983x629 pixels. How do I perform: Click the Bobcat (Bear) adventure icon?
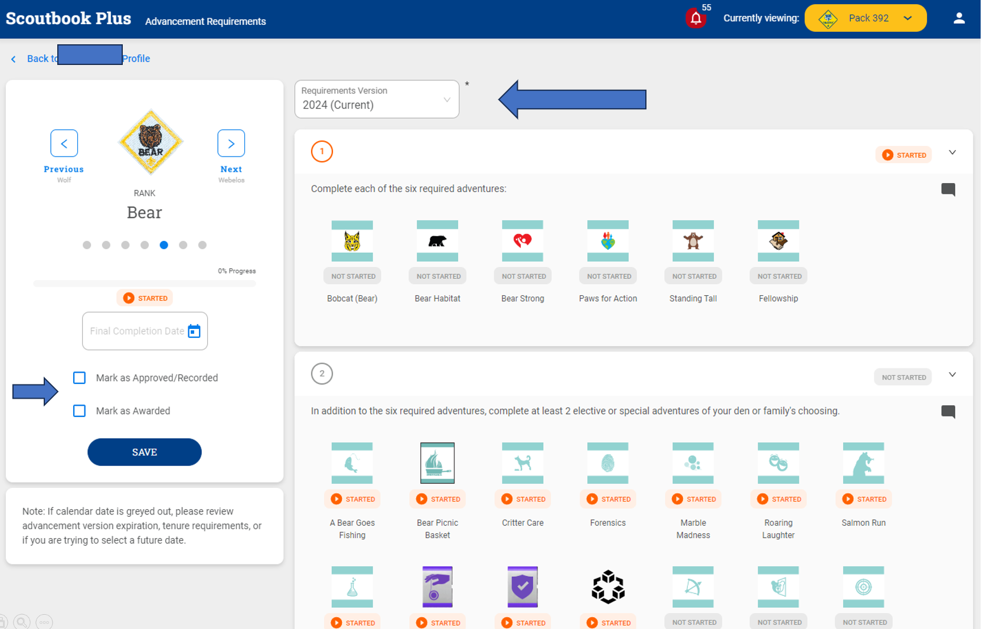[353, 241]
